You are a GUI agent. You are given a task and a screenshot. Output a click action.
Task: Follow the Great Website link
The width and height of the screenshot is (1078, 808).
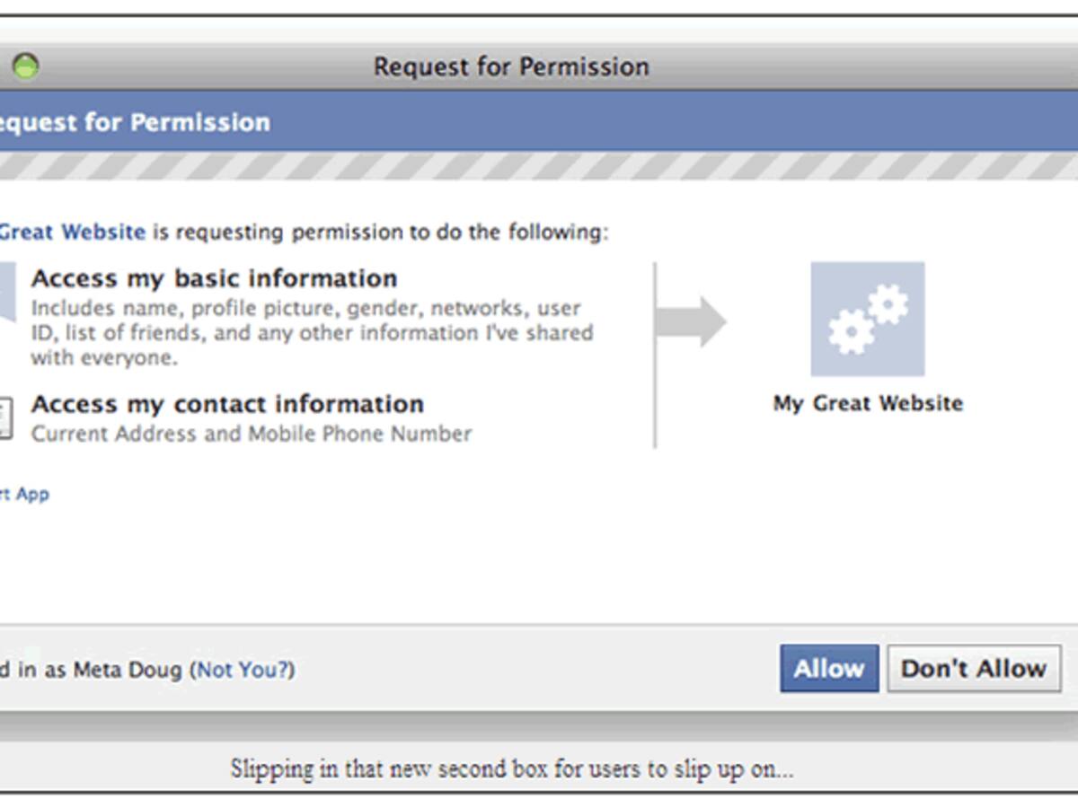click(x=72, y=232)
